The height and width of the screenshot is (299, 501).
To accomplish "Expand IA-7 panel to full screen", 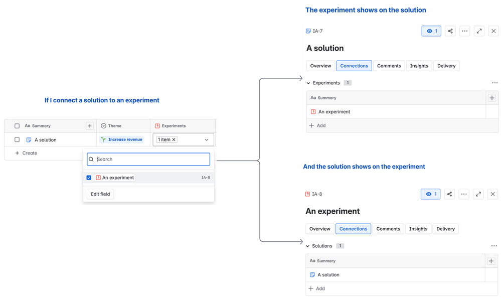I will (479, 31).
